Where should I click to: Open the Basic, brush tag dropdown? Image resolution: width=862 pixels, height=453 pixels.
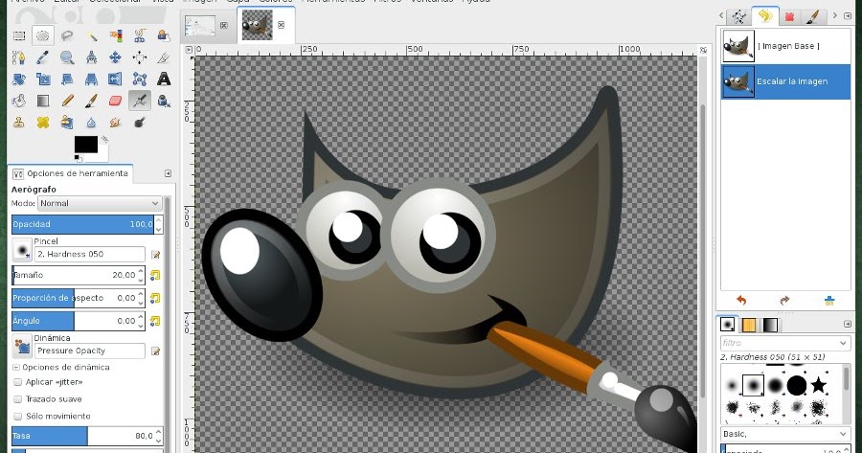point(785,434)
